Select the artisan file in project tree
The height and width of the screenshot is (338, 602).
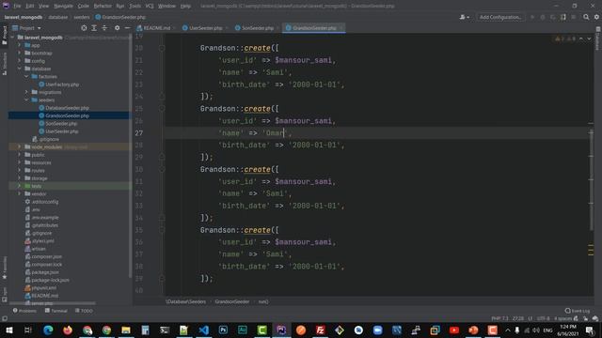[x=39, y=249]
